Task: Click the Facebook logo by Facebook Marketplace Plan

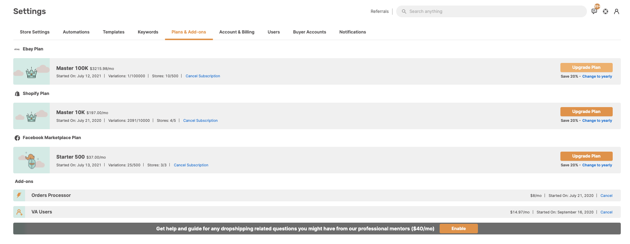Action: point(17,138)
